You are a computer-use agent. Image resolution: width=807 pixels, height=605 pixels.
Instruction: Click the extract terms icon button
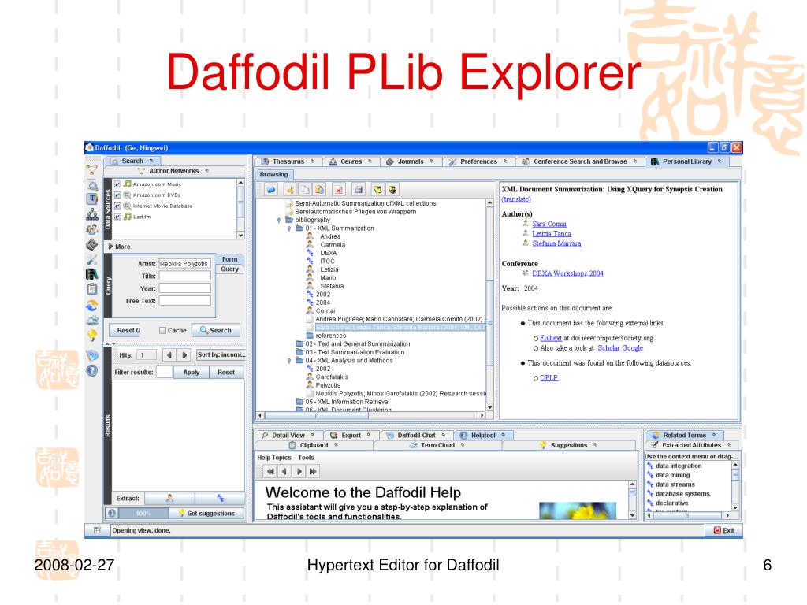(220, 498)
